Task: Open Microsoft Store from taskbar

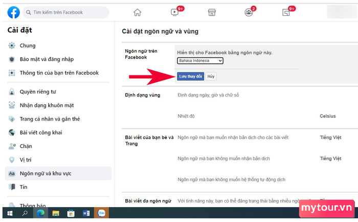Action: 71,213
